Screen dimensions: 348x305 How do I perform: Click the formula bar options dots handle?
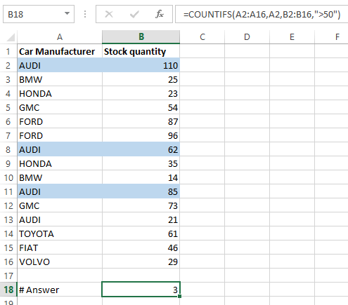(x=85, y=14)
